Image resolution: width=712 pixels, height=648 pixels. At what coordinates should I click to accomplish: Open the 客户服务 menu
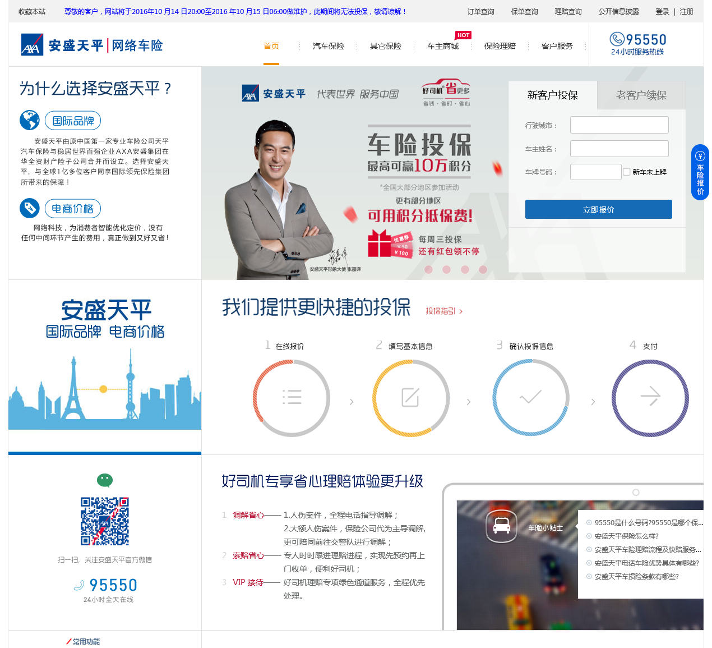557,46
